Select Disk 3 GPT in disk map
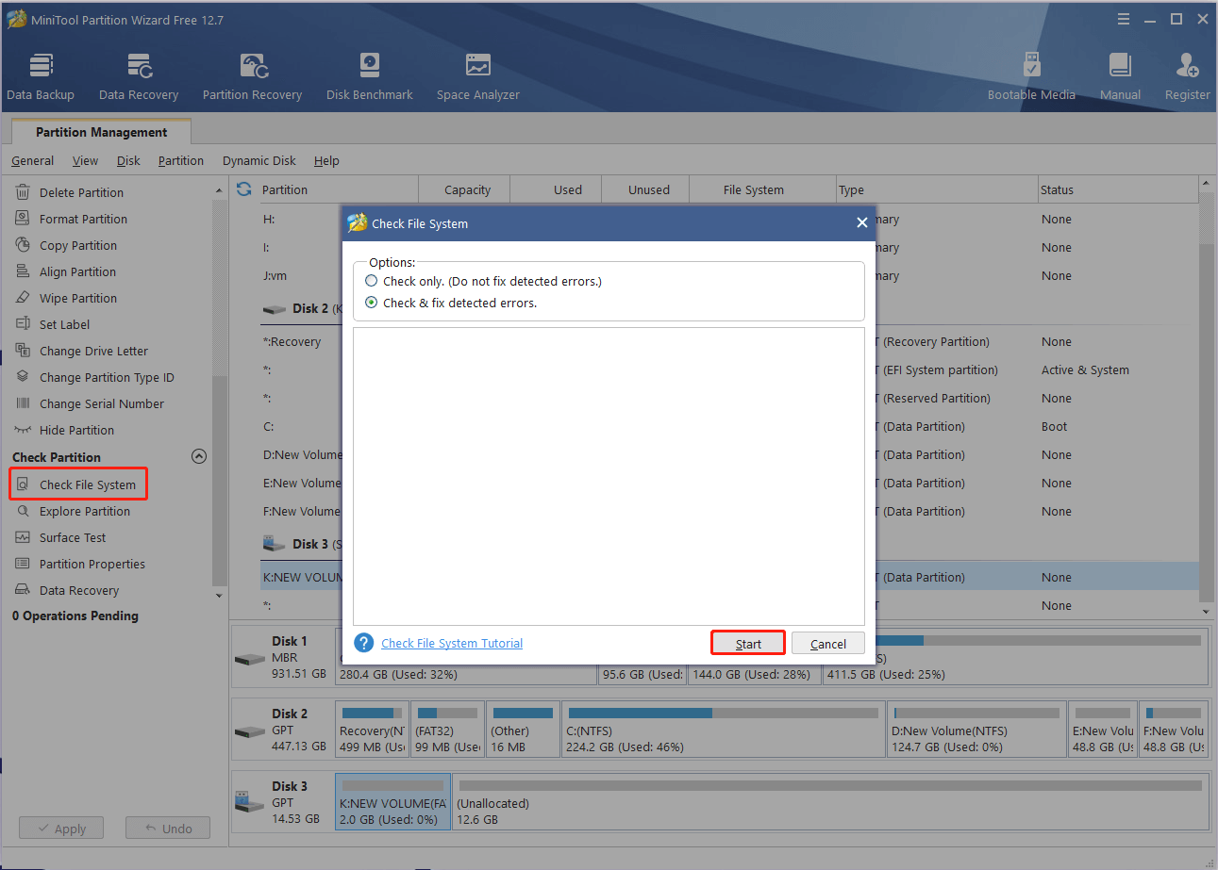The image size is (1218, 870). 283,801
